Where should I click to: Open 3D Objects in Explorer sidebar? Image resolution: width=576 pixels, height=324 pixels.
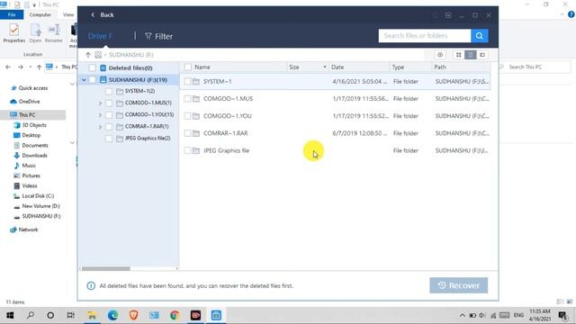point(34,125)
